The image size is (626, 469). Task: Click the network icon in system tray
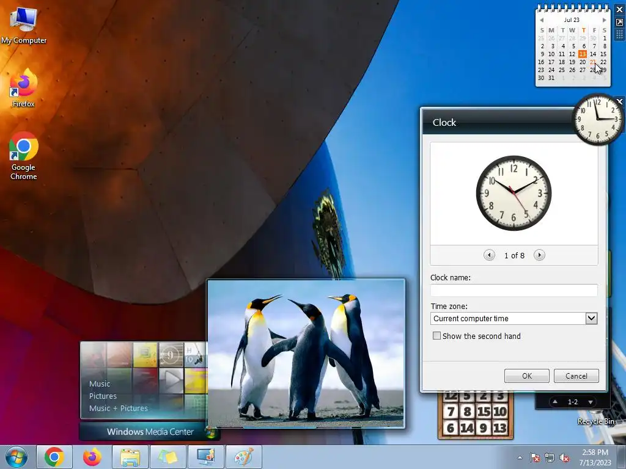coord(550,458)
